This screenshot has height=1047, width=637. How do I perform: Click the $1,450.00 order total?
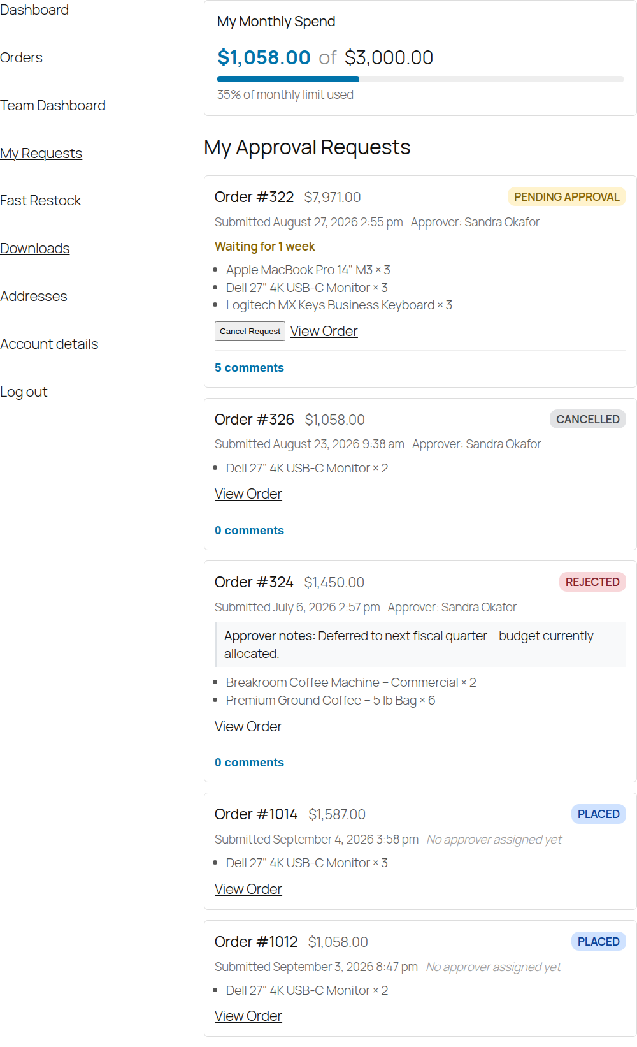(x=334, y=583)
